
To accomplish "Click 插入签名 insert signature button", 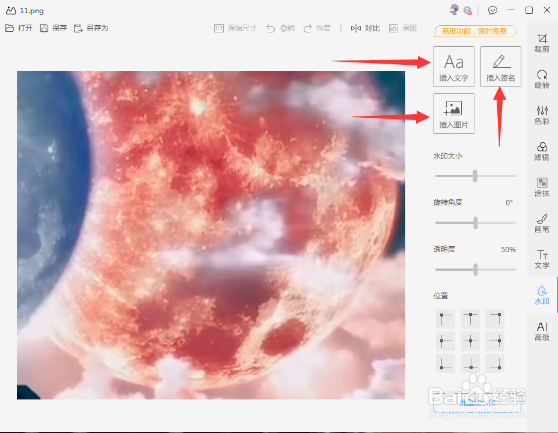I will (x=501, y=67).
